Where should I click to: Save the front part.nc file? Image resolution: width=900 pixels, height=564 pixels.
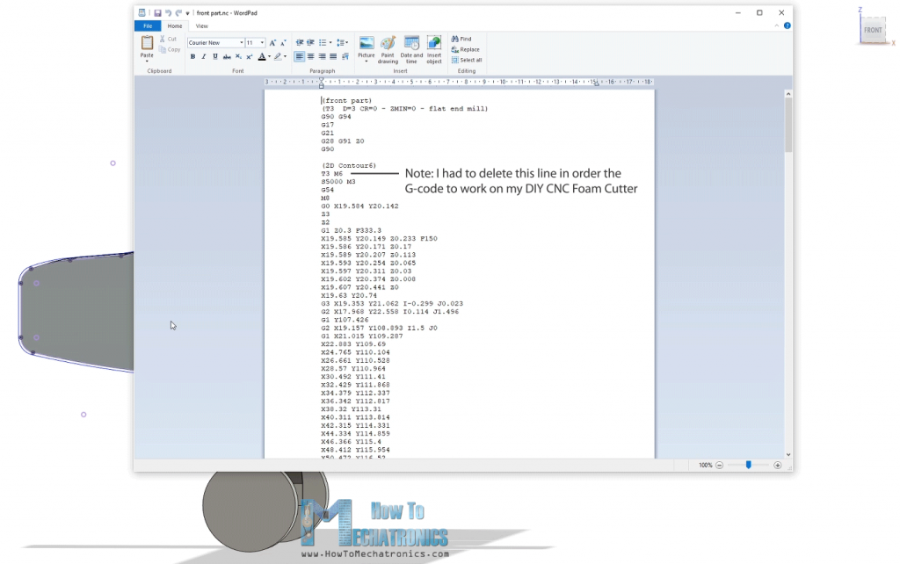point(158,12)
